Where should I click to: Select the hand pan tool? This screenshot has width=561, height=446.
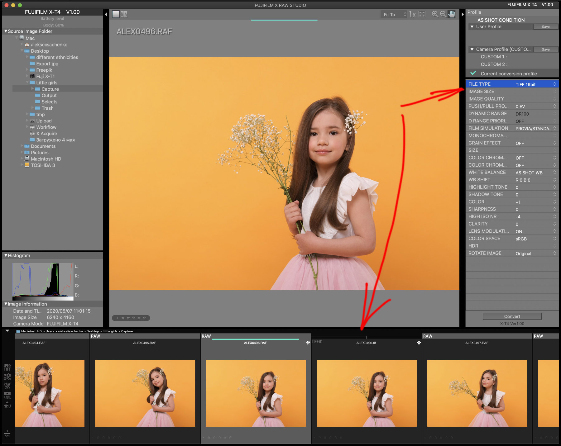pyautogui.click(x=451, y=14)
